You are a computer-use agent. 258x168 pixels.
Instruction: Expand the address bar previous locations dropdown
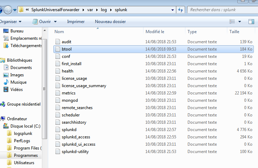172,10
